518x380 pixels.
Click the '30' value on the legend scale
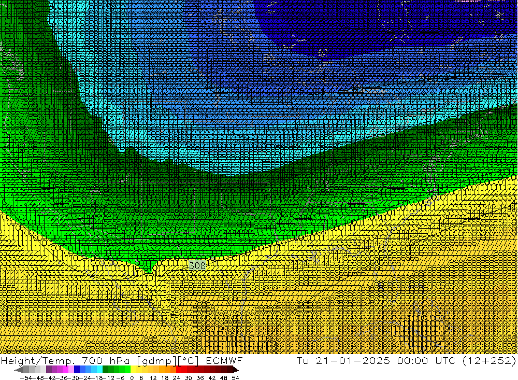point(189,378)
